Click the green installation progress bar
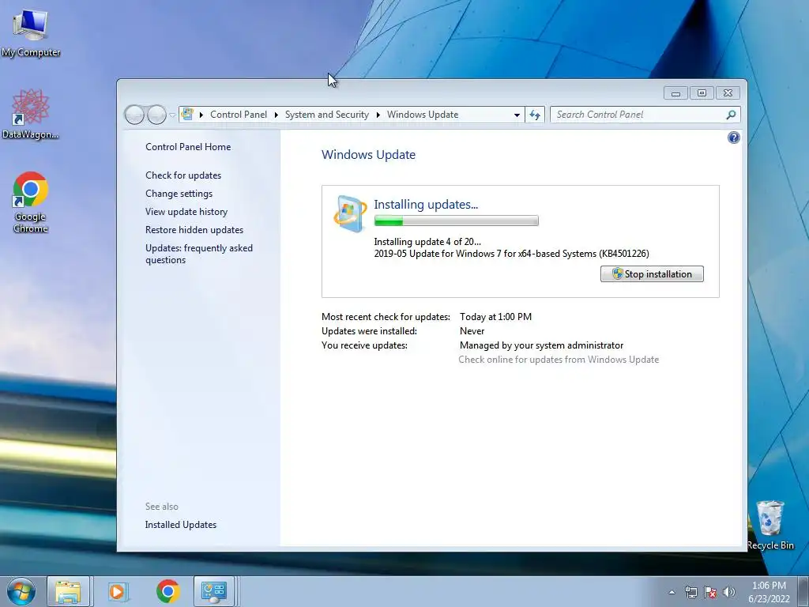Viewport: 809px width, 607px height. click(456, 221)
